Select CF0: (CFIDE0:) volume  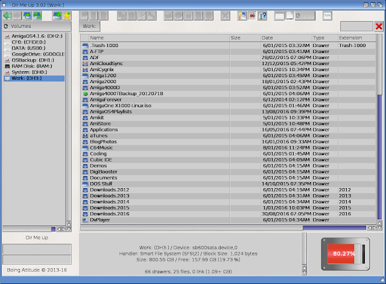tap(34, 42)
